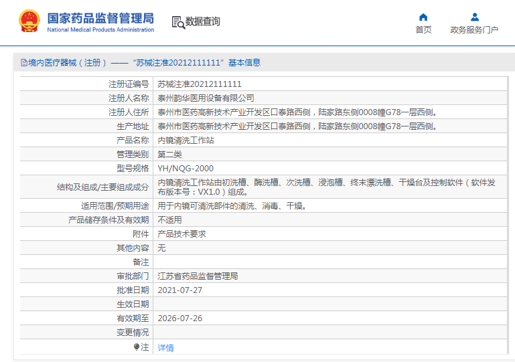The height and width of the screenshot is (362, 515).
Task: Select 无 in 其他内容 row
Action: click(161, 248)
